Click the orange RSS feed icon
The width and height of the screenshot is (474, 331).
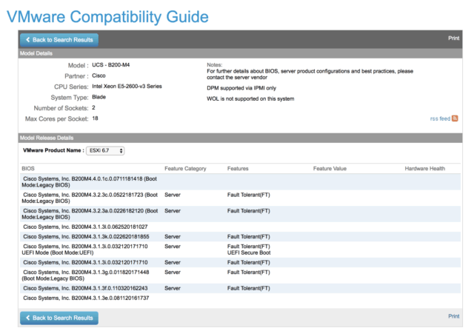[x=455, y=118]
